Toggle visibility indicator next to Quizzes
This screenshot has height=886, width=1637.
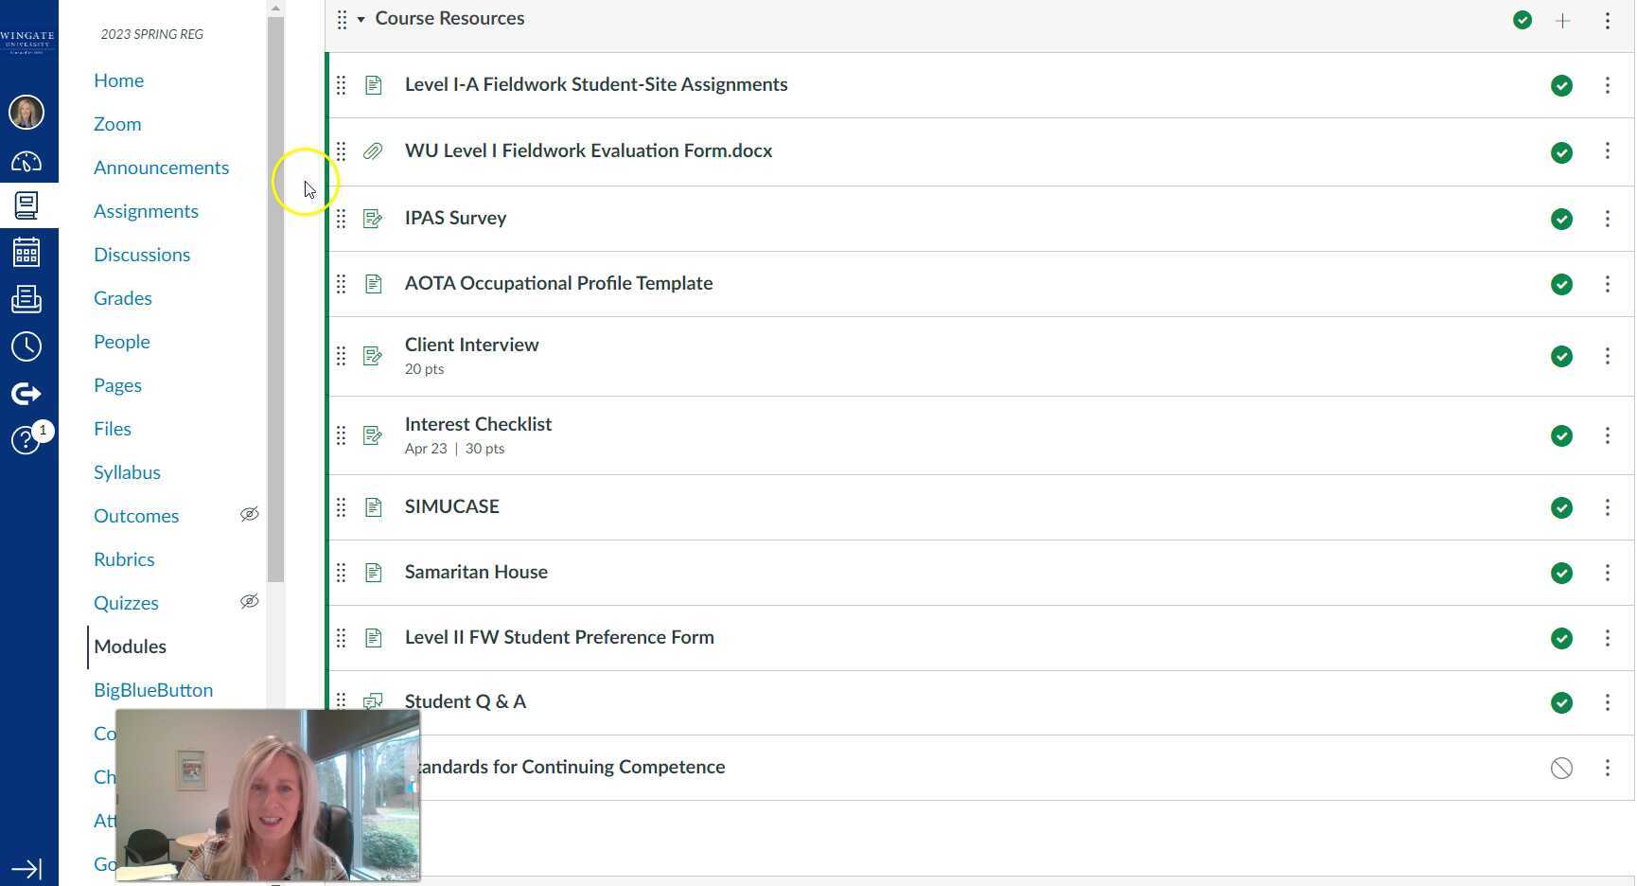pyautogui.click(x=249, y=601)
